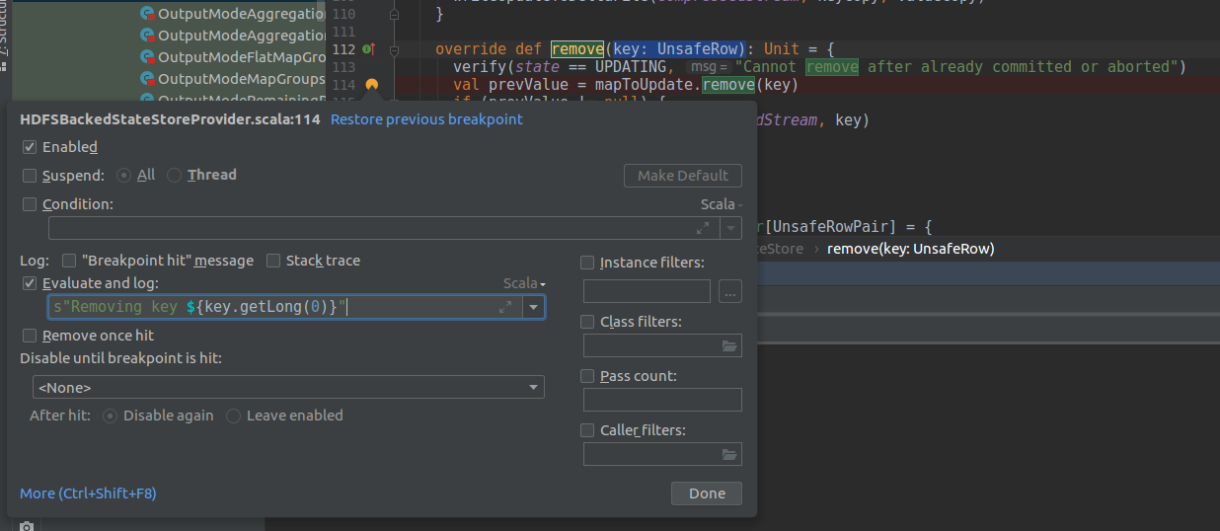
Task: Check the Stack trace checkbox
Action: pyautogui.click(x=273, y=261)
